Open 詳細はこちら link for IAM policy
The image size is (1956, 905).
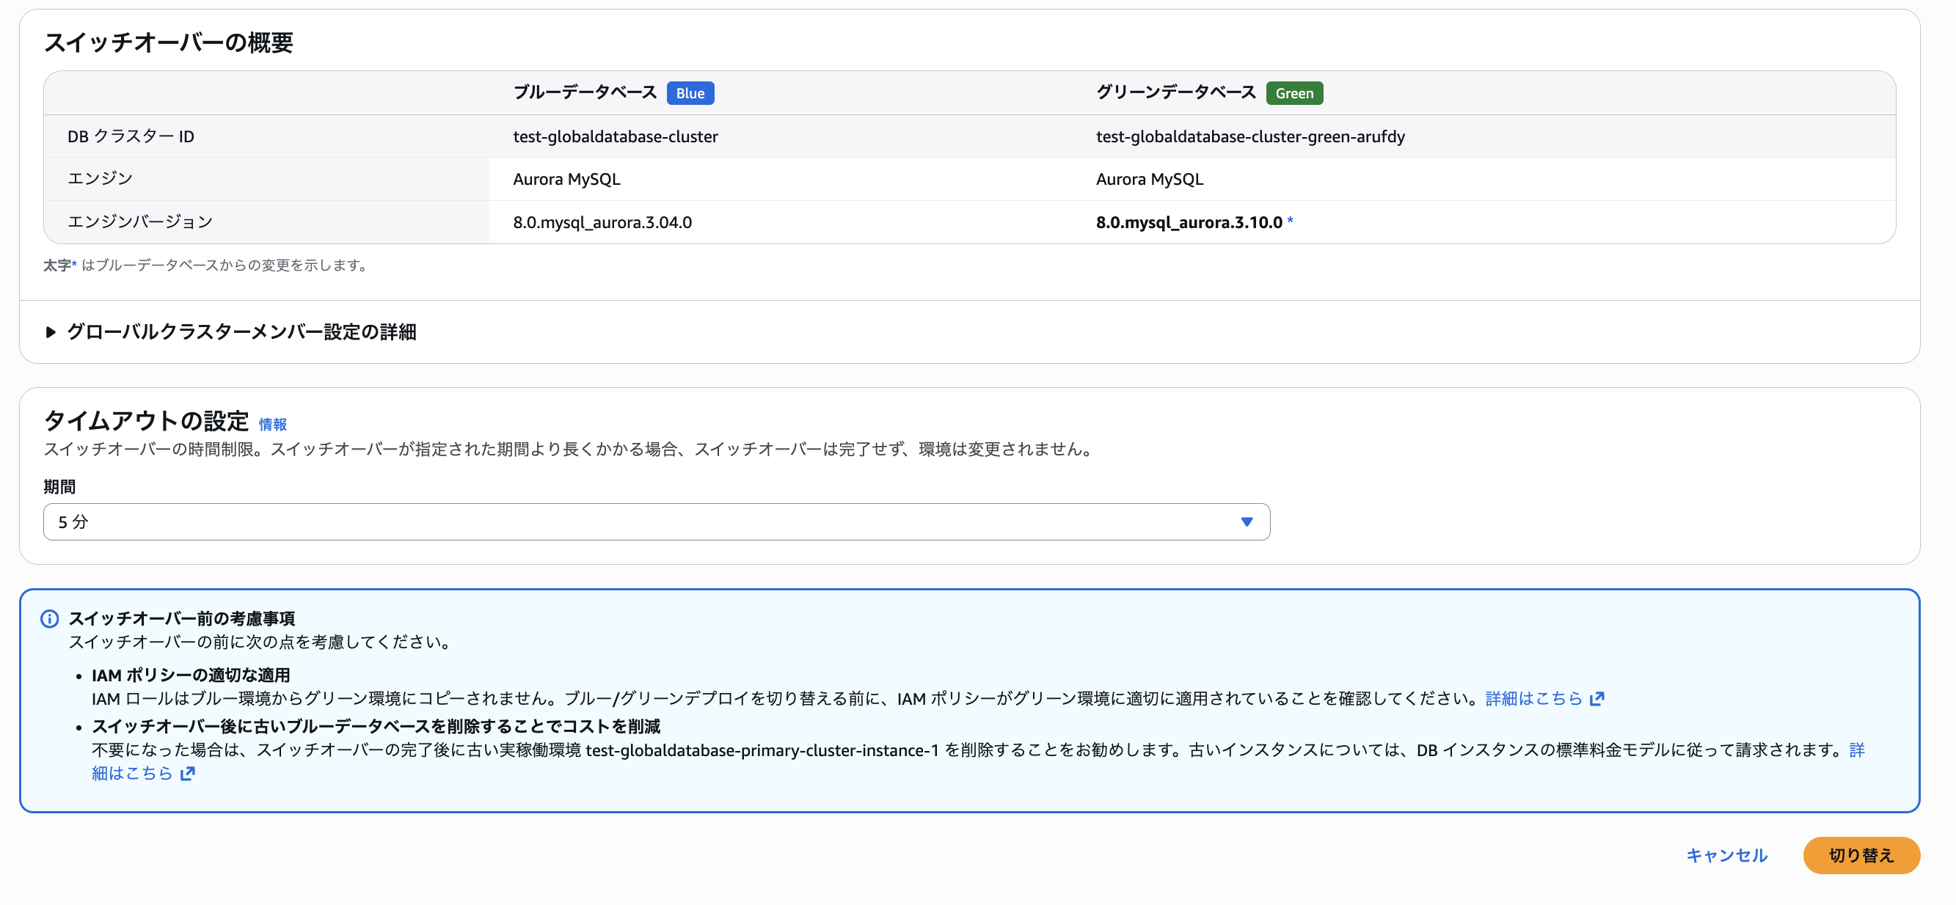[1533, 697]
